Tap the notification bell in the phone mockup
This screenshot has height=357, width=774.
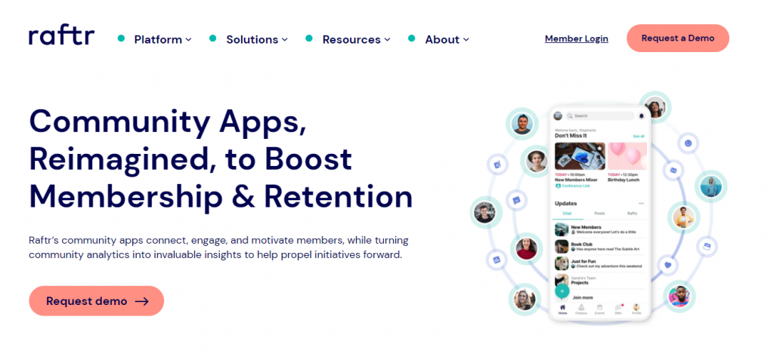click(642, 116)
